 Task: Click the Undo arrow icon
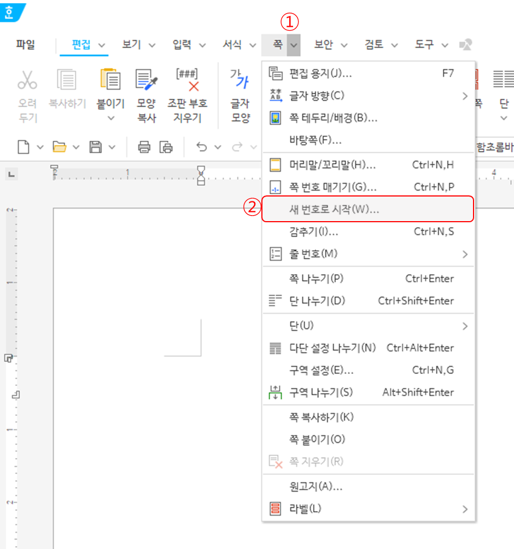pyautogui.click(x=201, y=147)
